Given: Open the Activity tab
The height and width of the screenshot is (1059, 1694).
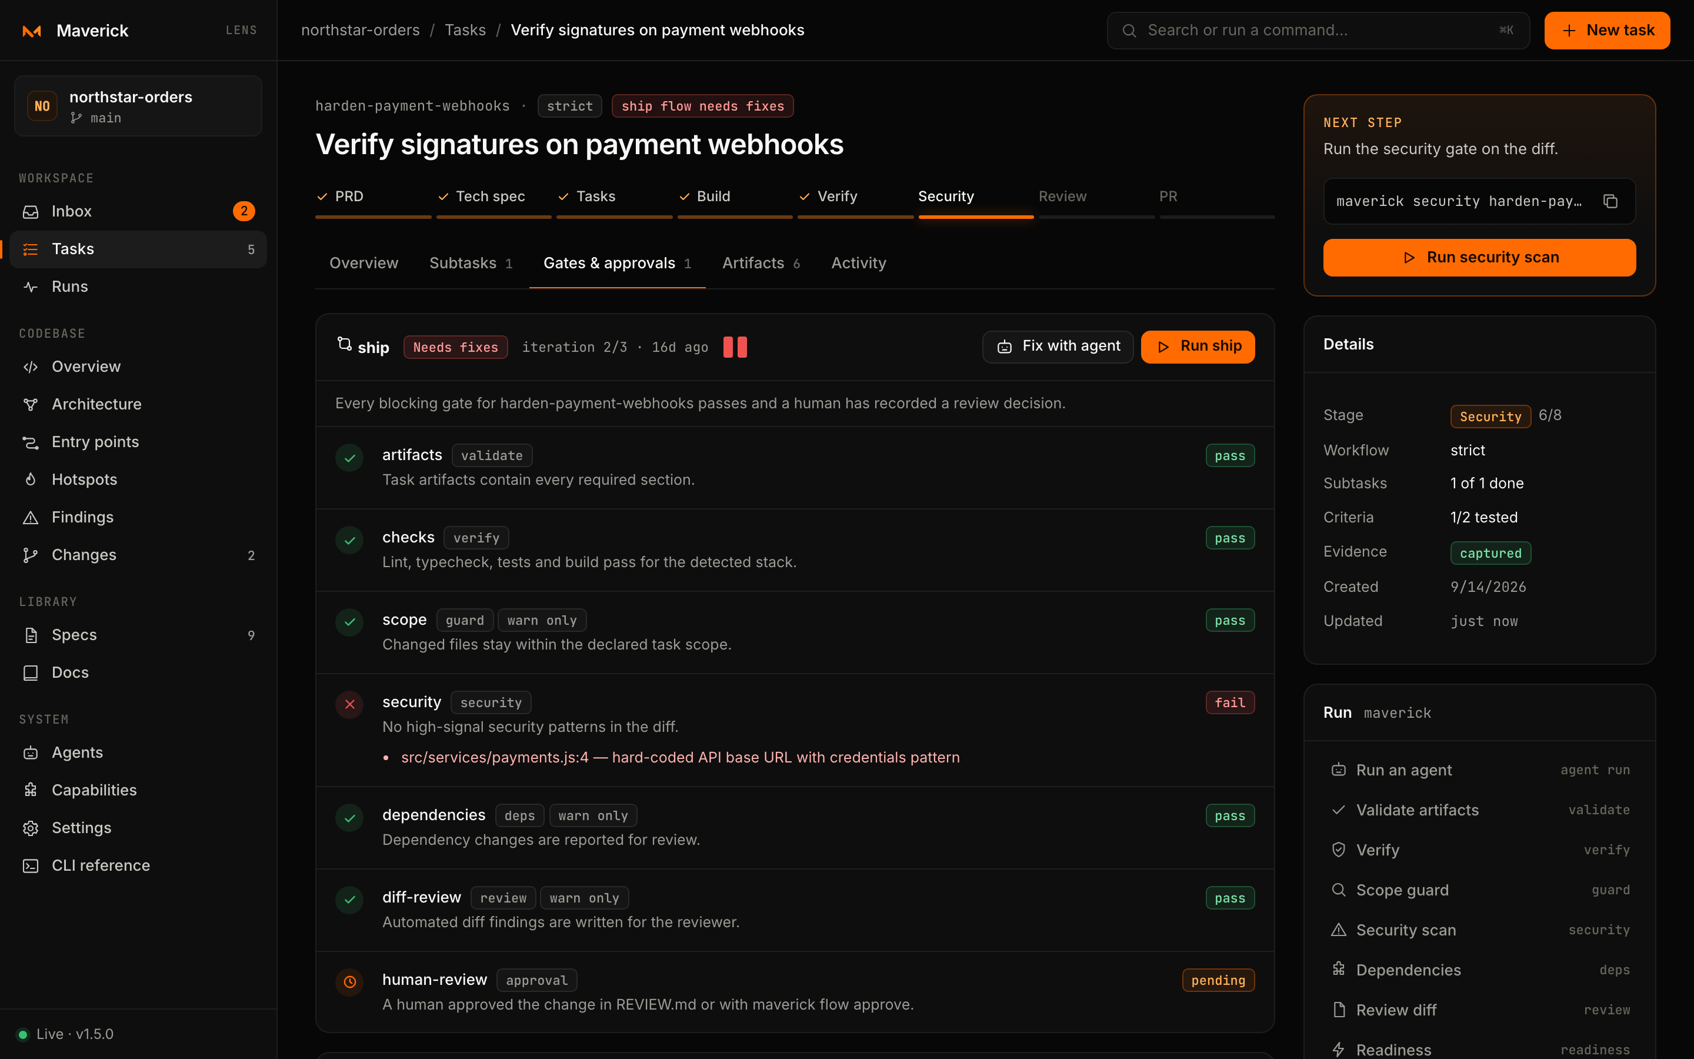Looking at the screenshot, I should (858, 264).
